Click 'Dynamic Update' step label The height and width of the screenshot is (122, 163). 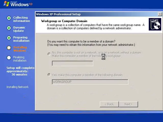tap(19, 29)
